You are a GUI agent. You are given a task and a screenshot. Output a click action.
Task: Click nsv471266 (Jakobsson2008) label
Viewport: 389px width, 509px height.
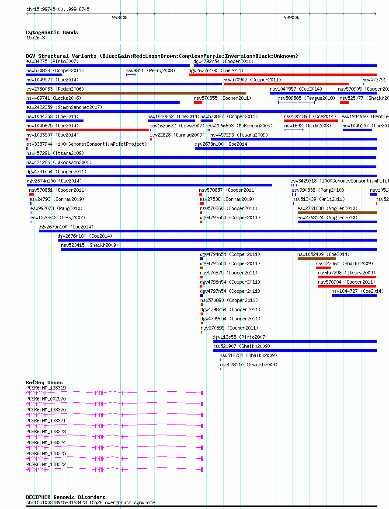coord(59,162)
